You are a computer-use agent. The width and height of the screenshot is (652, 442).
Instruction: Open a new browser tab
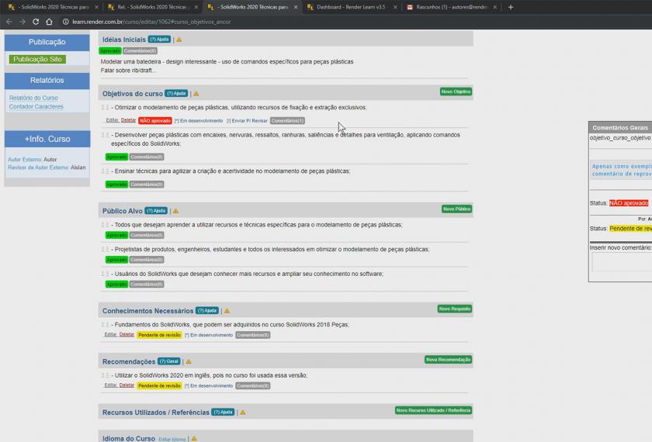[x=510, y=7]
